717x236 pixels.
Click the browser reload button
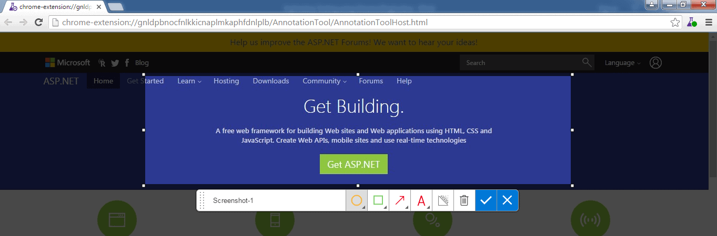pyautogui.click(x=38, y=22)
